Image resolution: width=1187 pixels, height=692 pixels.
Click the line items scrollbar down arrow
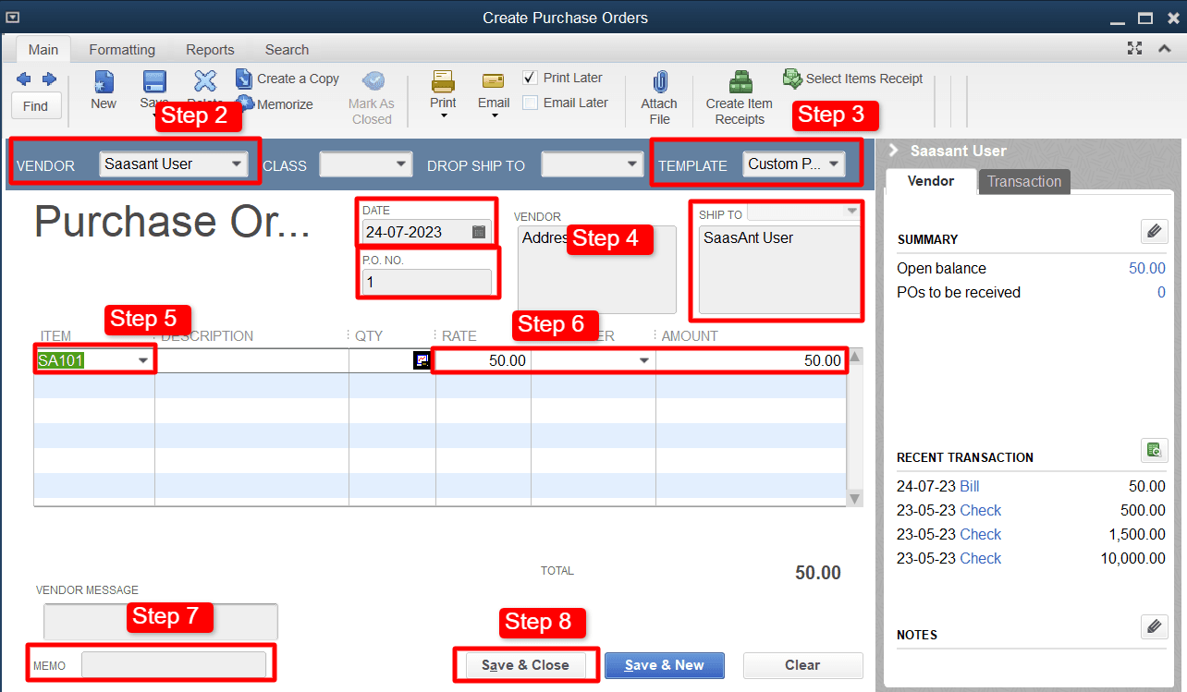[x=855, y=499]
